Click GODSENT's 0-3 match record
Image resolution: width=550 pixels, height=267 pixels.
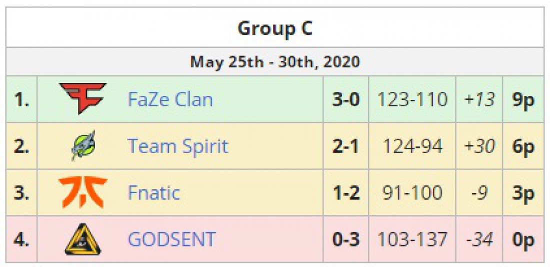(346, 240)
